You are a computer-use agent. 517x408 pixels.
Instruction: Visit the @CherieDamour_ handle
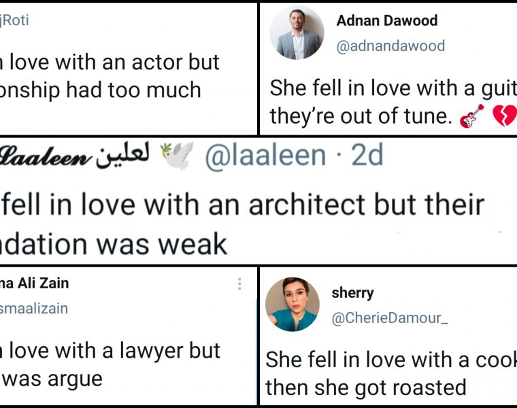(x=390, y=318)
